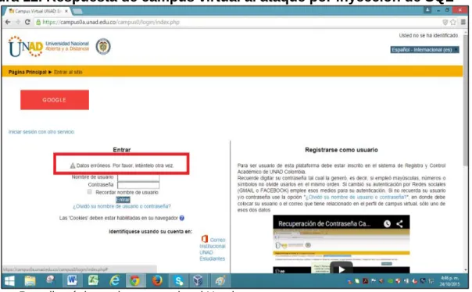Open Chrome hamburger menu
472x292 pixels.
463,22
